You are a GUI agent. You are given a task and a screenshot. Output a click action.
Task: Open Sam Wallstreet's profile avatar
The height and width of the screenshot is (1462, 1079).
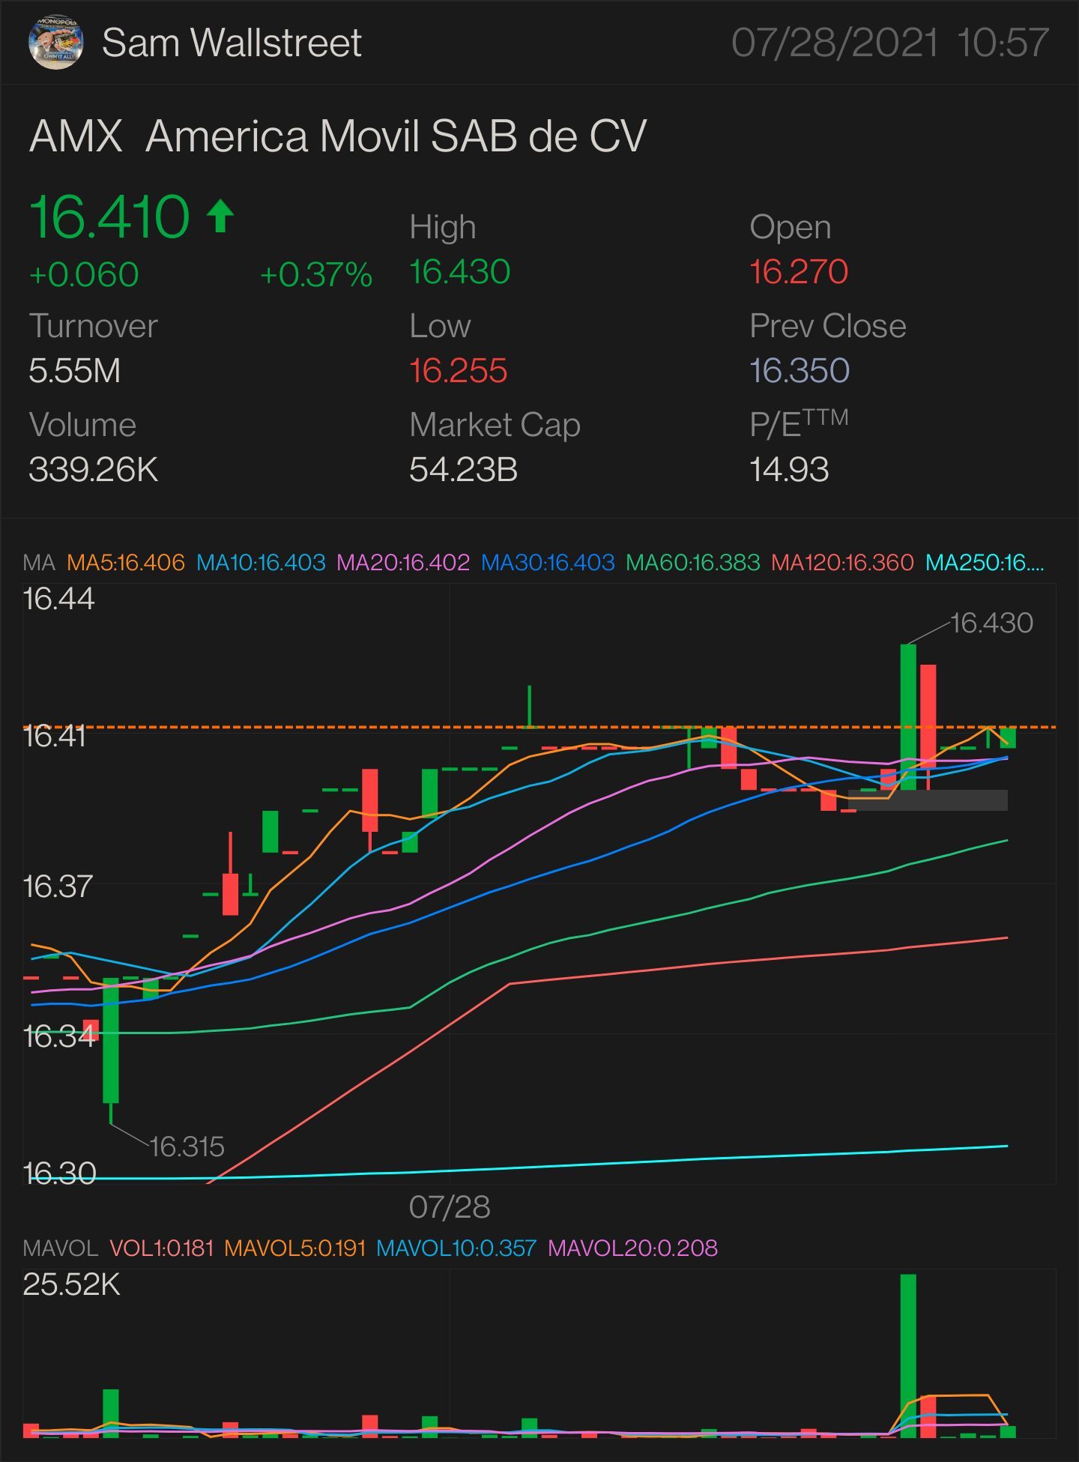(x=55, y=43)
